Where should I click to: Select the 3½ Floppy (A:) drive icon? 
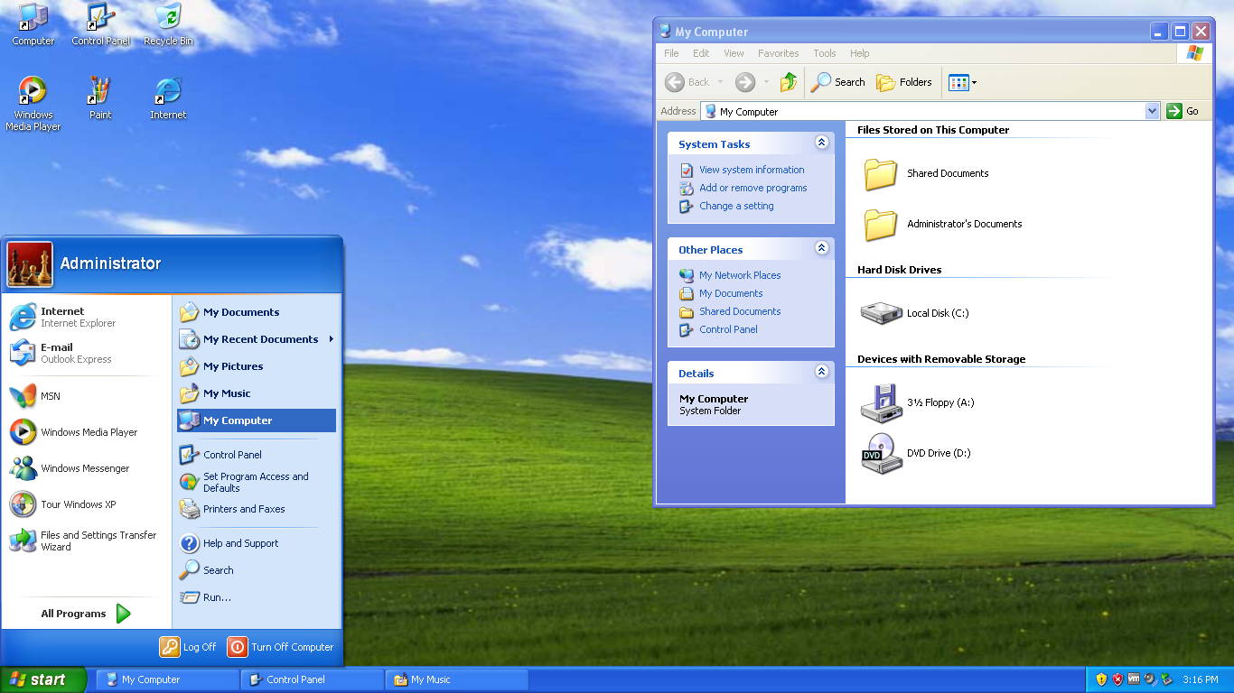coord(881,402)
